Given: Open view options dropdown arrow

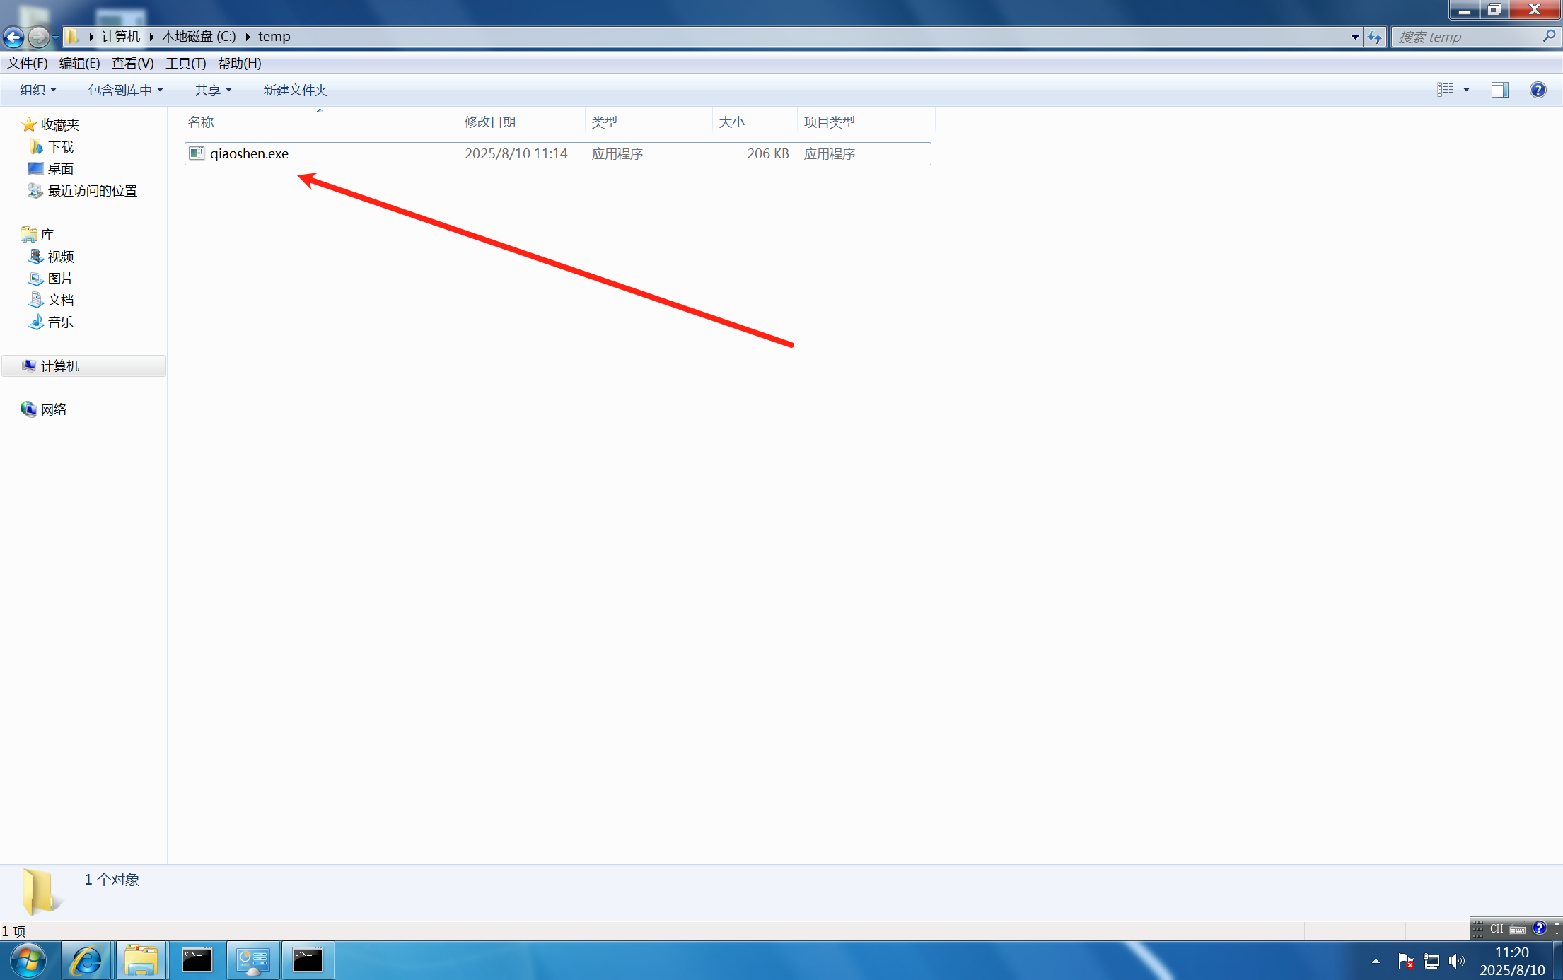Looking at the screenshot, I should (1466, 90).
